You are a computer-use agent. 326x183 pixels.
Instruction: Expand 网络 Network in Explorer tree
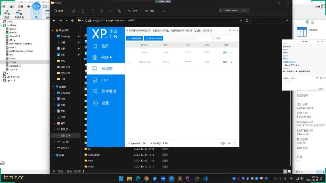(53, 155)
